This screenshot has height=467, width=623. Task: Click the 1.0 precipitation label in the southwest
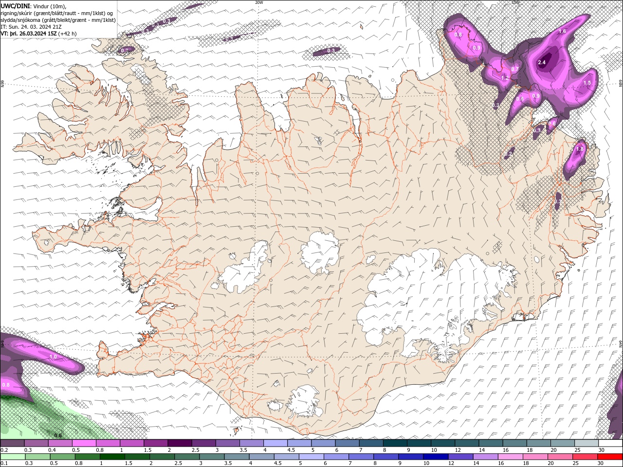pos(53,357)
